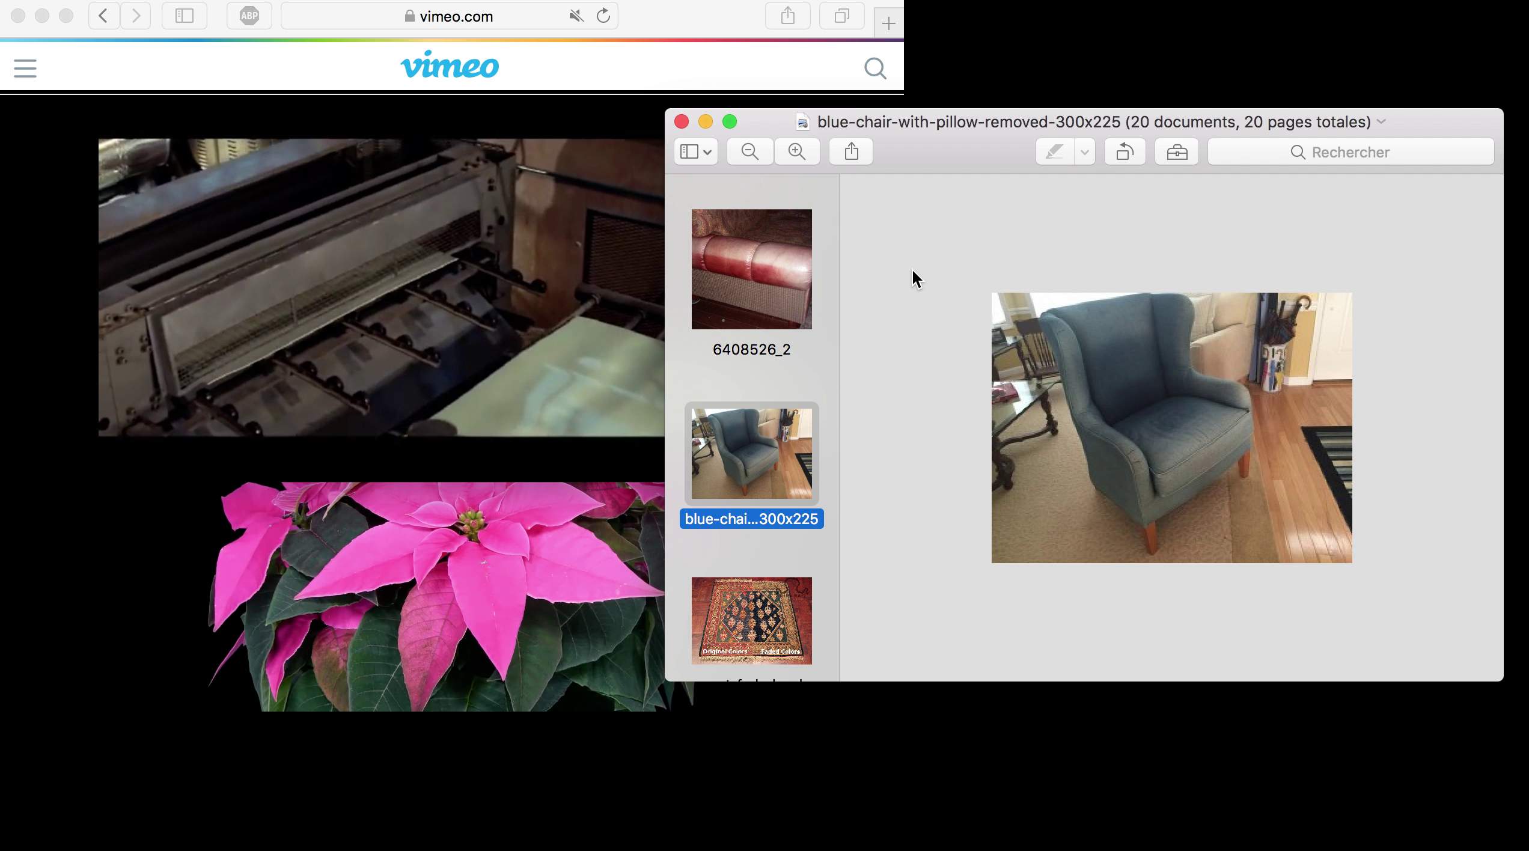Play the printing press video
Viewport: 1529px width, 851px height.
[x=382, y=287]
